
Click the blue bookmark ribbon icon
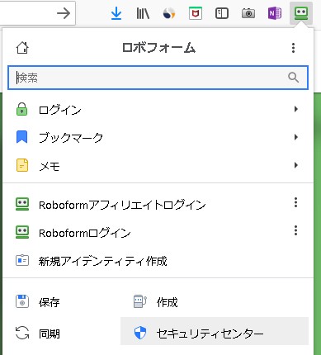22,137
